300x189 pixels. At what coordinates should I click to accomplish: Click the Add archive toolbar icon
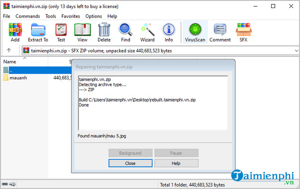pos(15,32)
